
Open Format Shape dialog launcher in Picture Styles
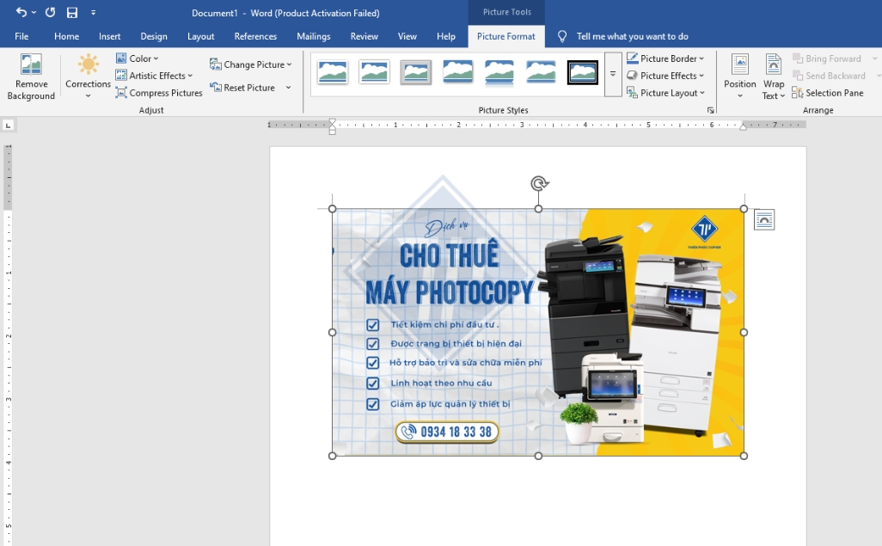coord(710,110)
